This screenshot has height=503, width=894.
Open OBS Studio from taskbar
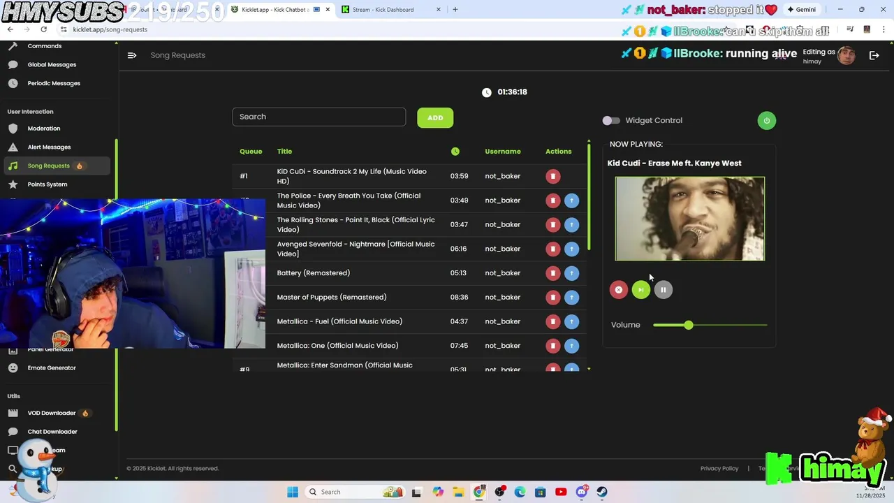tap(499, 492)
